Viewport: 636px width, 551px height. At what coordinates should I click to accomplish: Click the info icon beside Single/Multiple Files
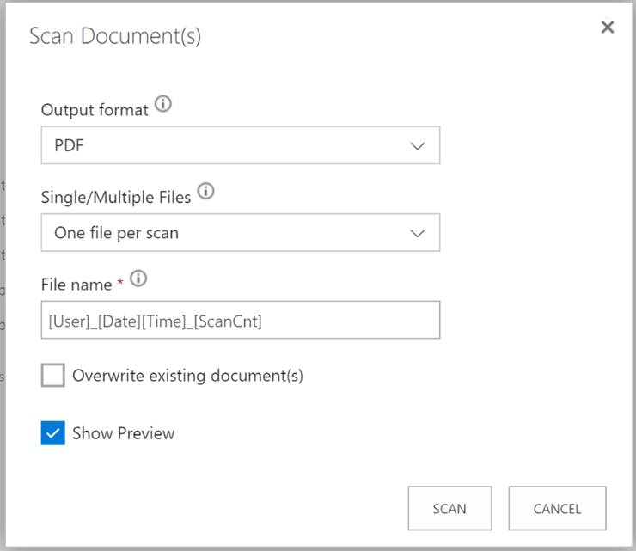[205, 191]
